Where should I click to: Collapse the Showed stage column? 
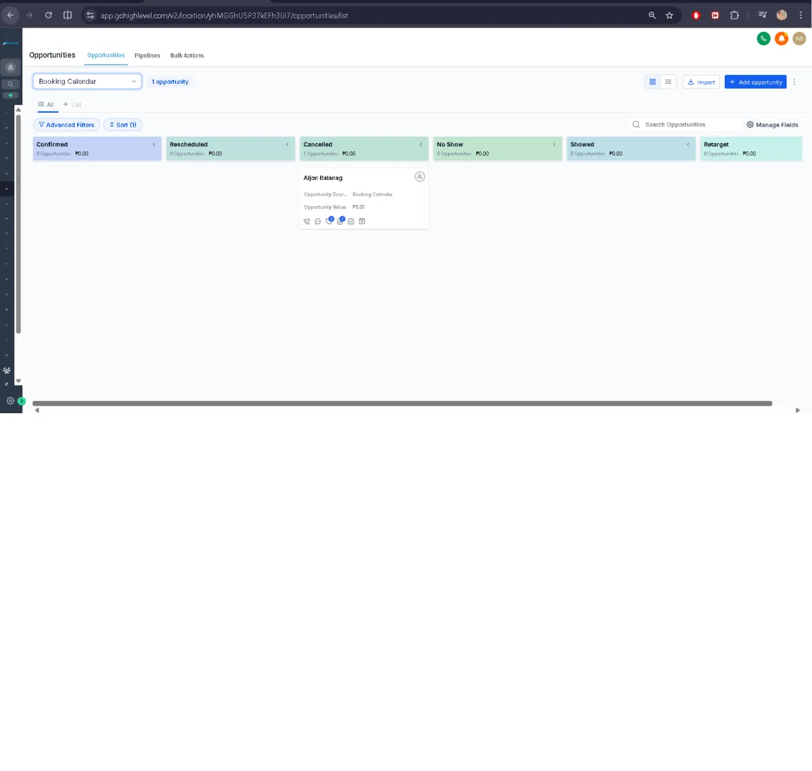(687, 144)
